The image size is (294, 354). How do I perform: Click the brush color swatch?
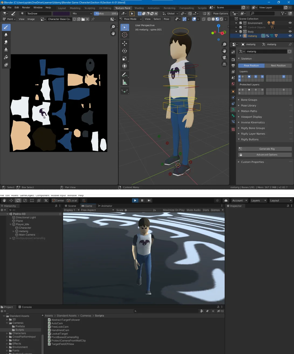pos(61,13)
